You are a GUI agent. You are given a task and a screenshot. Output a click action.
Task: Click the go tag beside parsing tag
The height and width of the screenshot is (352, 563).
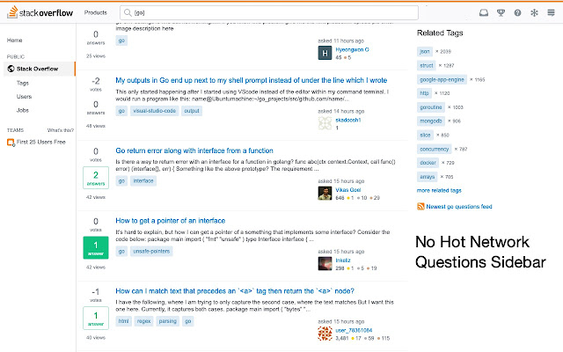coord(187,321)
